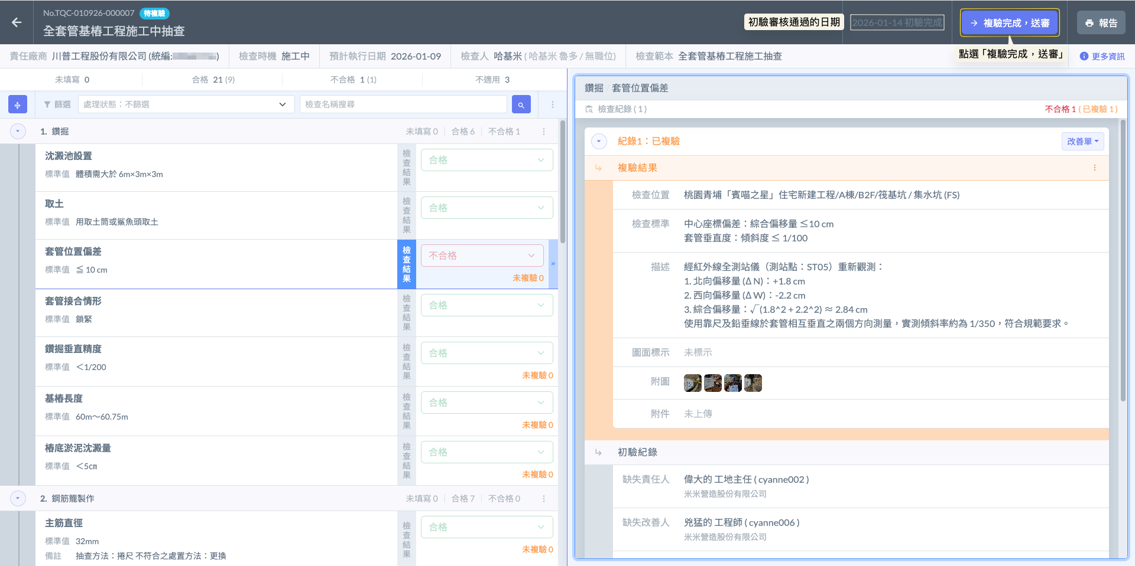Collapse the 紀錄1 已複驗 record
Screen dimensions: 1135x566
pos(599,142)
